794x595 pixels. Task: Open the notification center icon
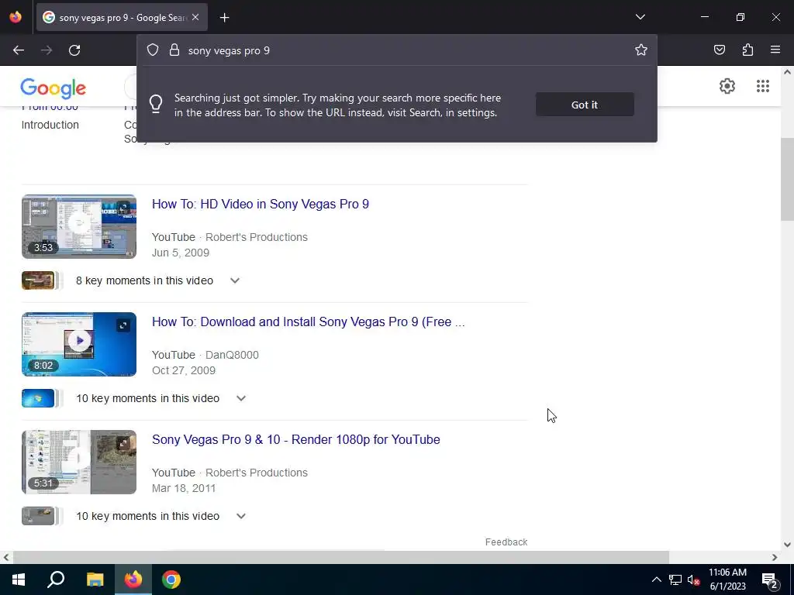click(770, 581)
